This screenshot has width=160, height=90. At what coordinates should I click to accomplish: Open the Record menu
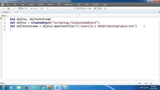click(x=50, y=4)
